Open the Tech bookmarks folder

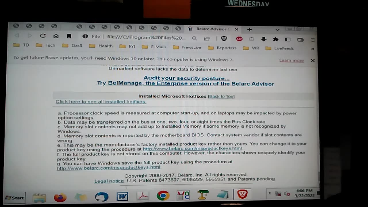click(45, 45)
